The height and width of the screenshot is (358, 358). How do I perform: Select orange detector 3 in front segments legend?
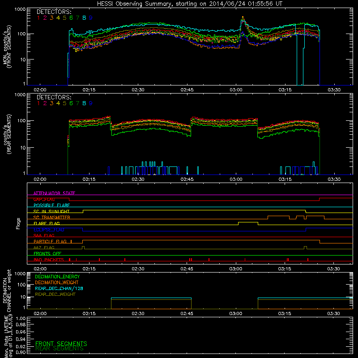tap(51, 18)
